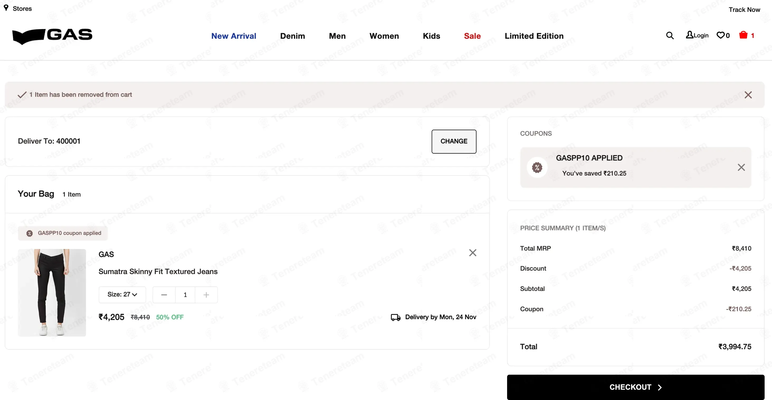Click 'You've saved ₹210.25' text
This screenshot has width=772, height=400.
pos(594,173)
